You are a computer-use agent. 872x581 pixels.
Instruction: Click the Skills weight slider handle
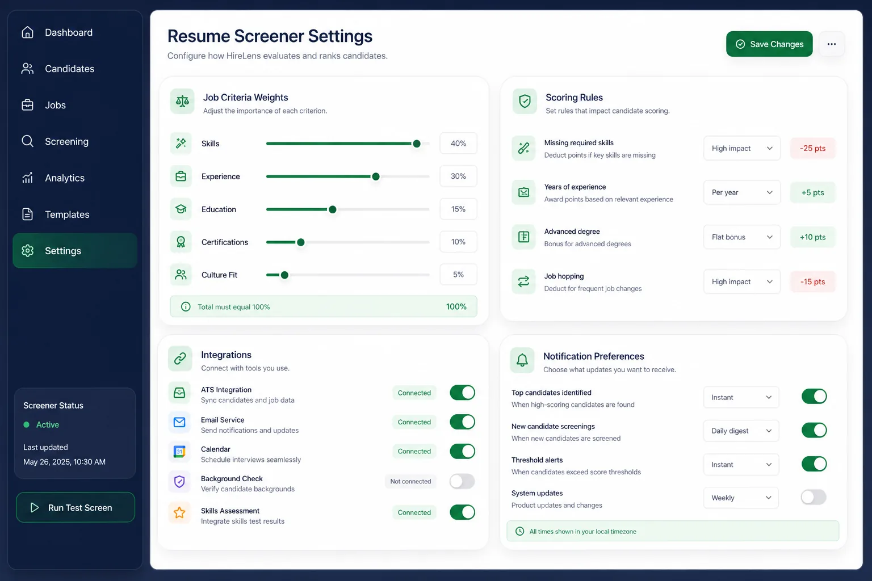click(x=417, y=144)
